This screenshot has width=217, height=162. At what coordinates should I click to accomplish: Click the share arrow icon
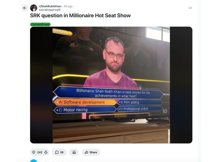pos(86,152)
